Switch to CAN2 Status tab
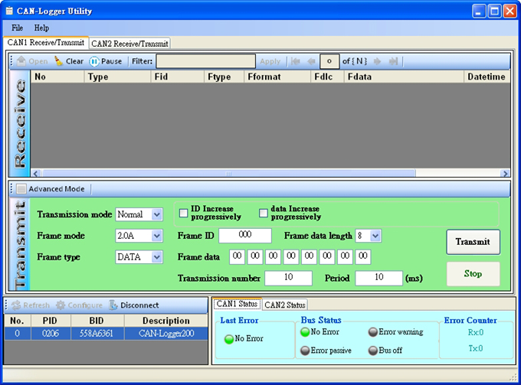This screenshot has height=385, width=521. point(284,305)
